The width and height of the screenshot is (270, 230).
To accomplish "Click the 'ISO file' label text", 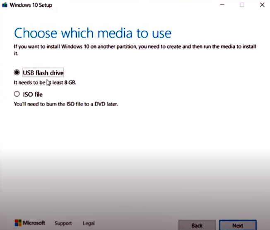I will [x=33, y=94].
